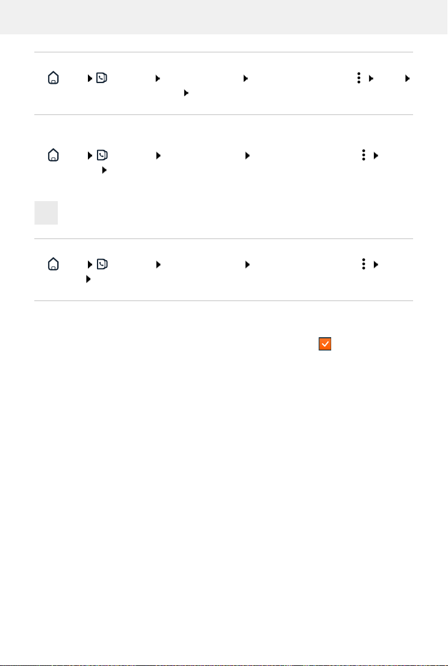Image resolution: width=448 pixels, height=666 pixels.
Task: Click the home icon in the bottom row
Action: [53, 263]
